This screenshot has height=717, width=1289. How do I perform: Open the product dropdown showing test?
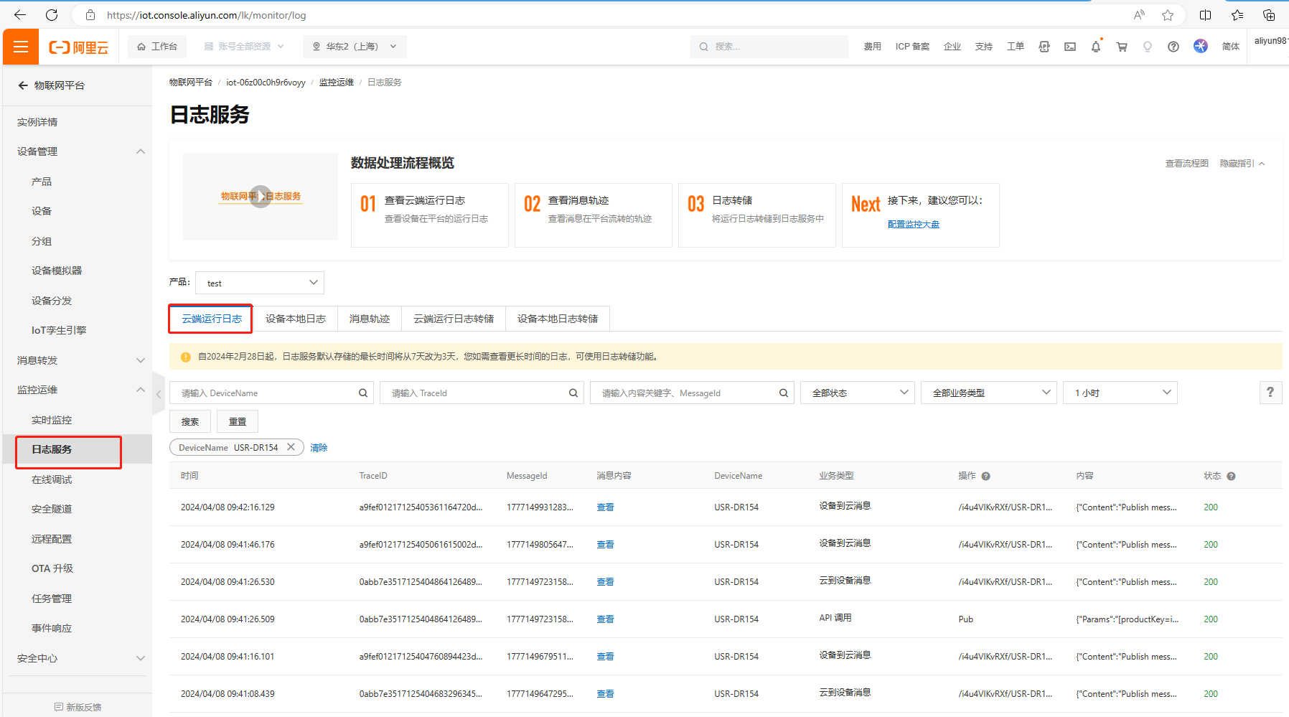260,283
